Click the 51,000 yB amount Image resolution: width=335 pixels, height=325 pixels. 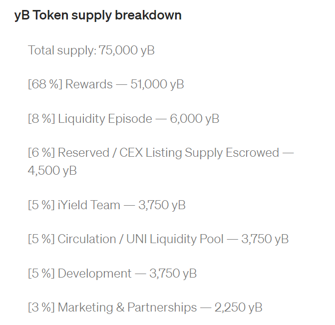[157, 84]
